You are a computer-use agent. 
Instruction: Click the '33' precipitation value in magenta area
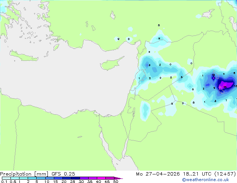(225, 87)
